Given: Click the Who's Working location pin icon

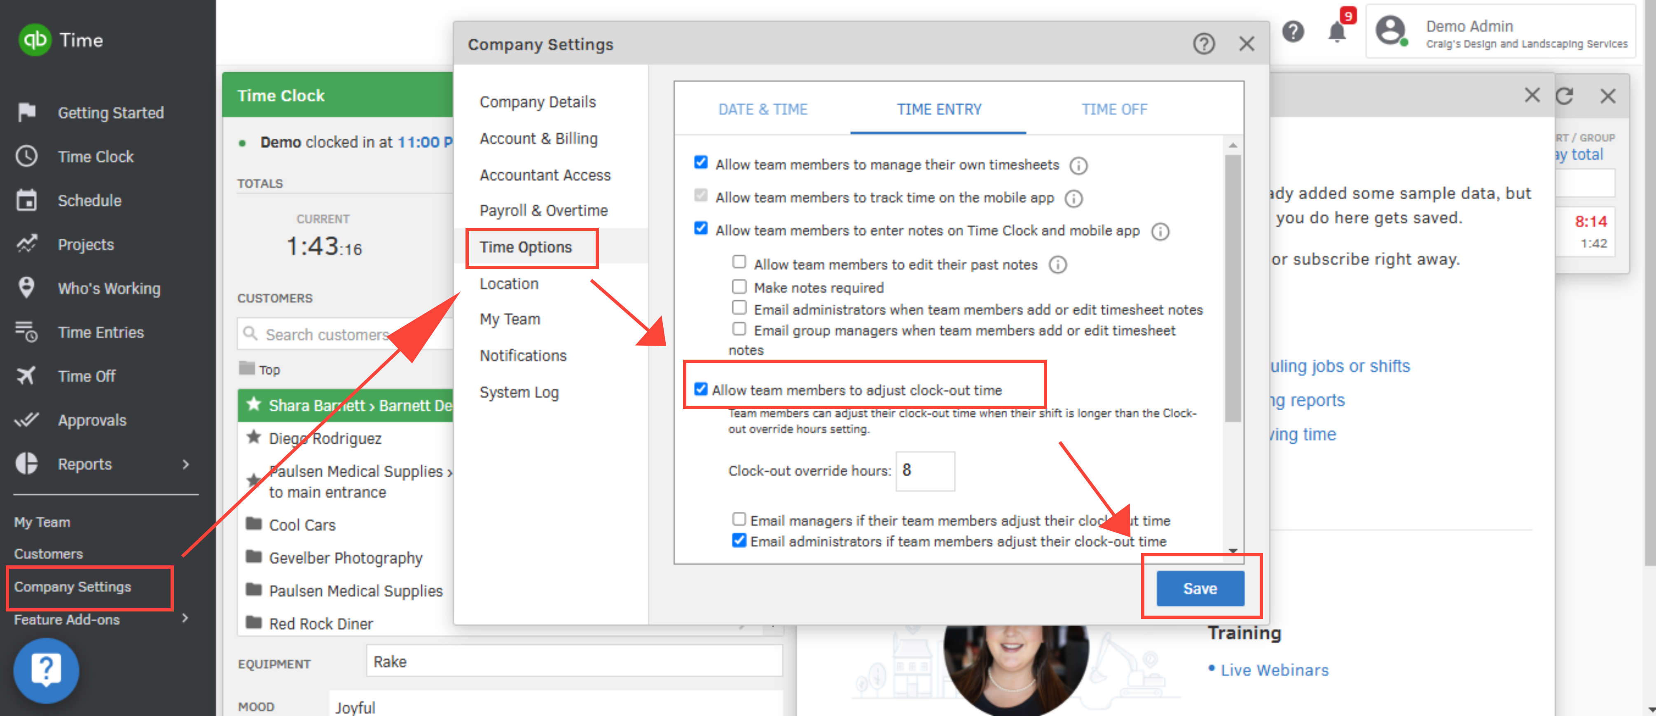Looking at the screenshot, I should [26, 288].
